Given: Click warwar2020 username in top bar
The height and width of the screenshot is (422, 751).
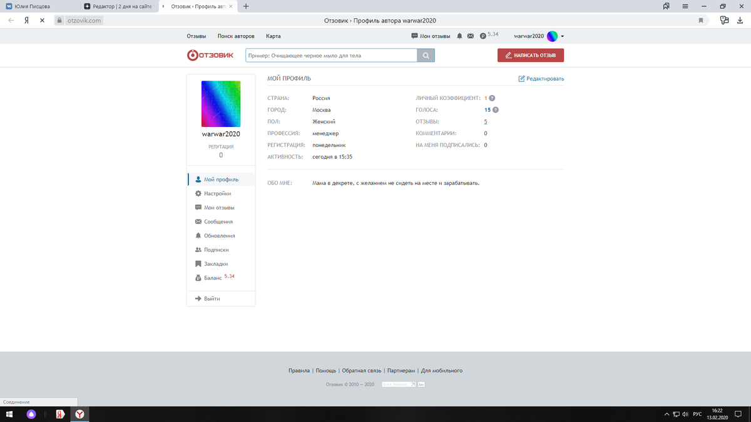Looking at the screenshot, I should [x=529, y=36].
